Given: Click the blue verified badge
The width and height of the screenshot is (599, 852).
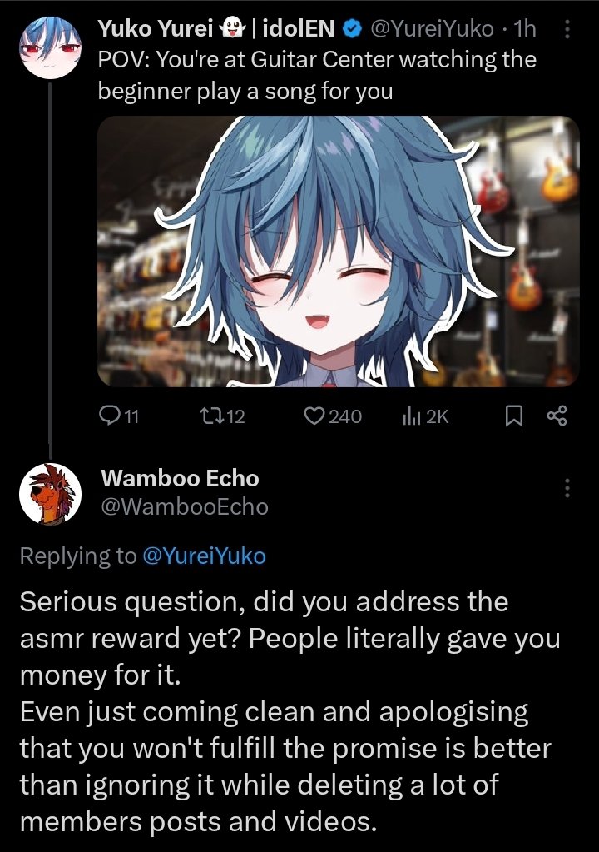Looking at the screenshot, I should pyautogui.click(x=354, y=29).
